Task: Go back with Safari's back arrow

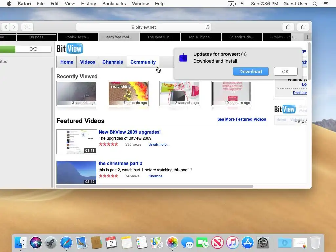Action: 6,27
